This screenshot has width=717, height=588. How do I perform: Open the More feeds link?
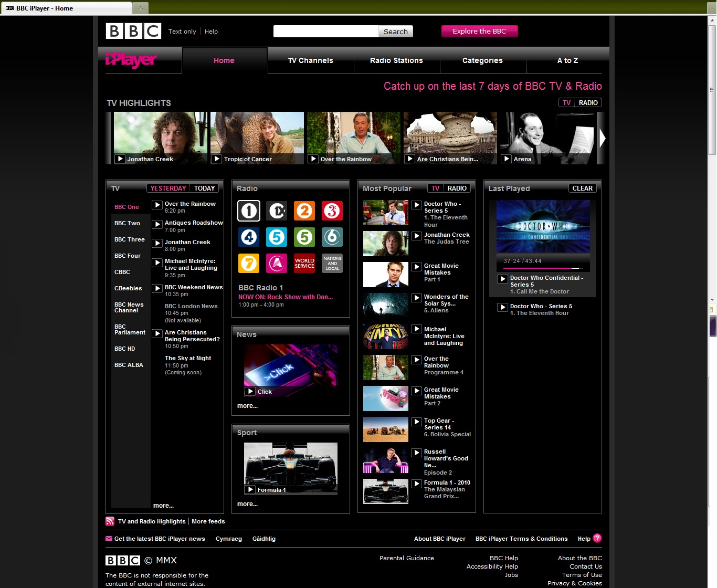click(x=208, y=521)
